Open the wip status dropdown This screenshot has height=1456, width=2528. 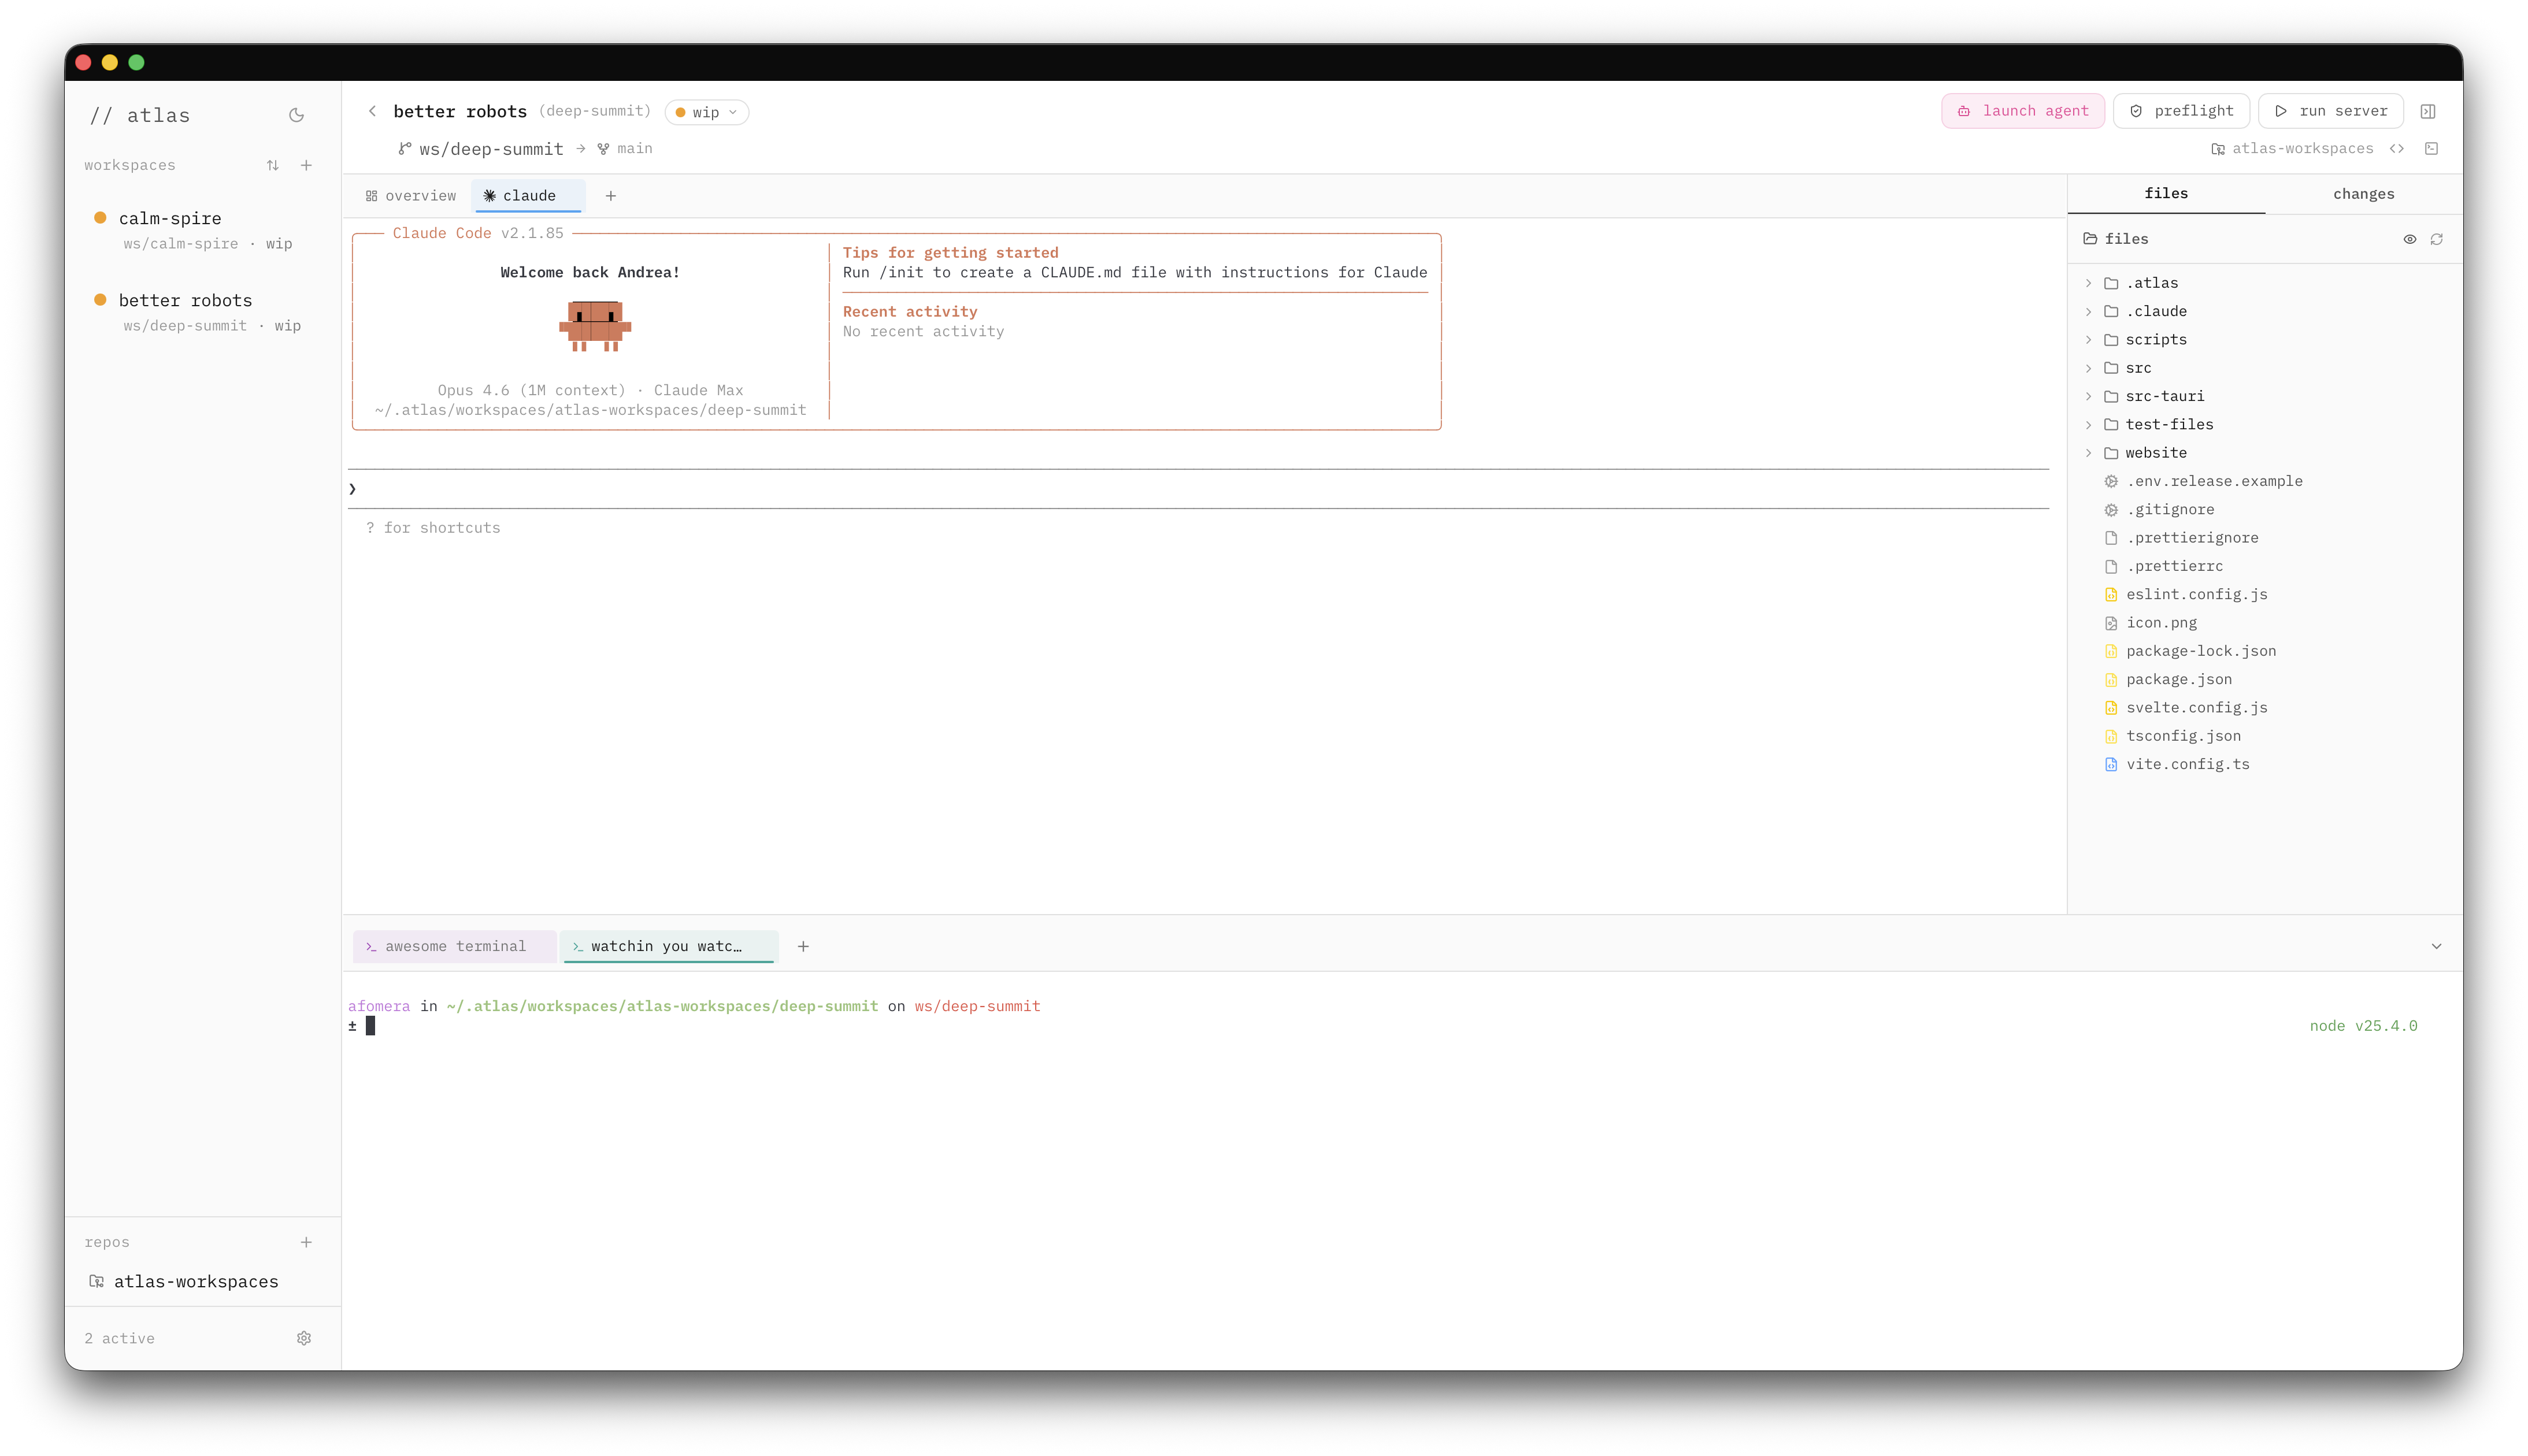(x=707, y=112)
